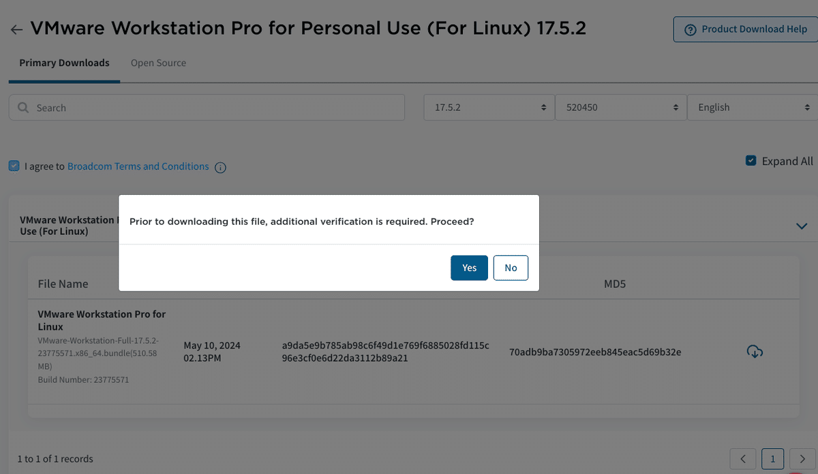
Task: Go to the previous page of records
Action: 743,459
